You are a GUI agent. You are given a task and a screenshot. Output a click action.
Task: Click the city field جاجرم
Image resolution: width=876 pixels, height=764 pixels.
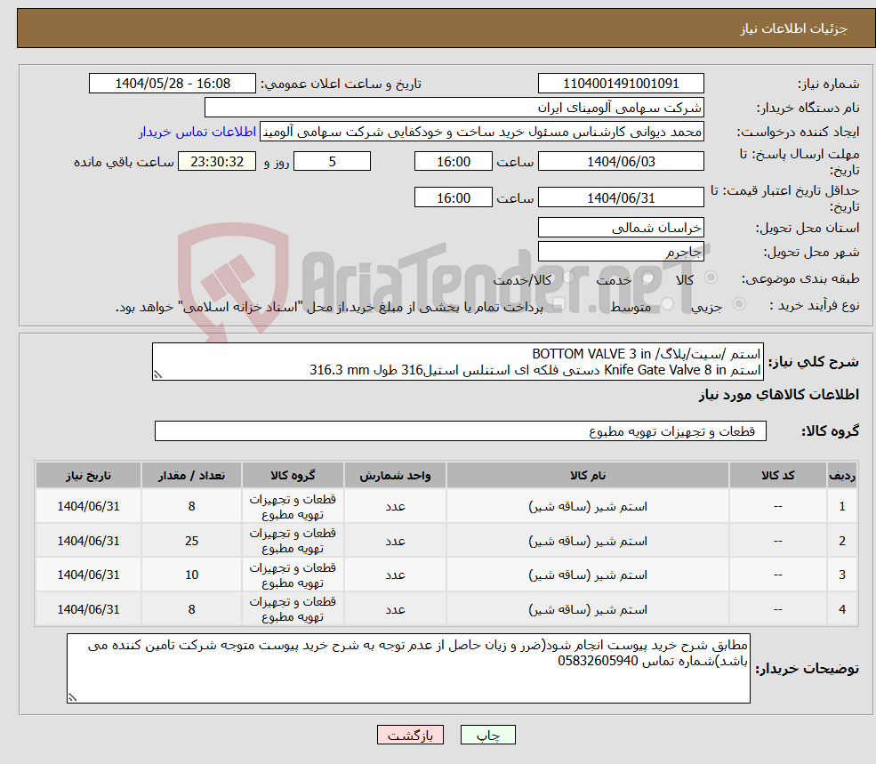pos(621,252)
